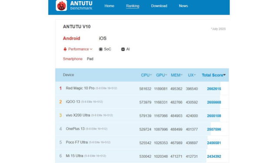Click GPU score 1189081

(x=161, y=89)
